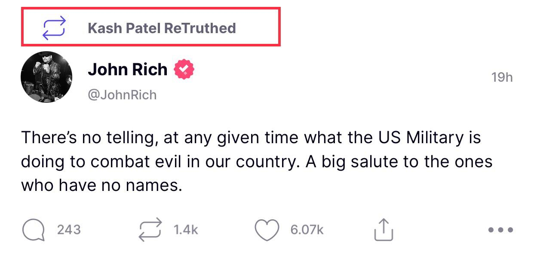Click the ReTruth arrows beside Kash Patel
The image size is (534, 261).
[x=54, y=28]
